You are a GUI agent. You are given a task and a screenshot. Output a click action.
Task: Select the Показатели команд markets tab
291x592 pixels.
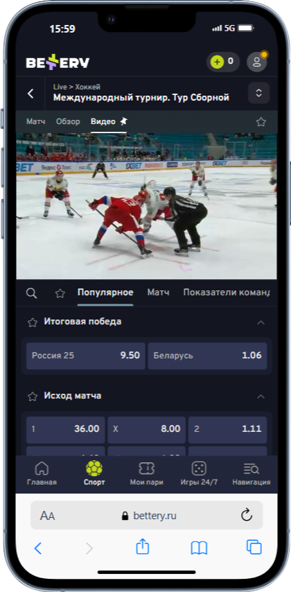pyautogui.click(x=227, y=293)
